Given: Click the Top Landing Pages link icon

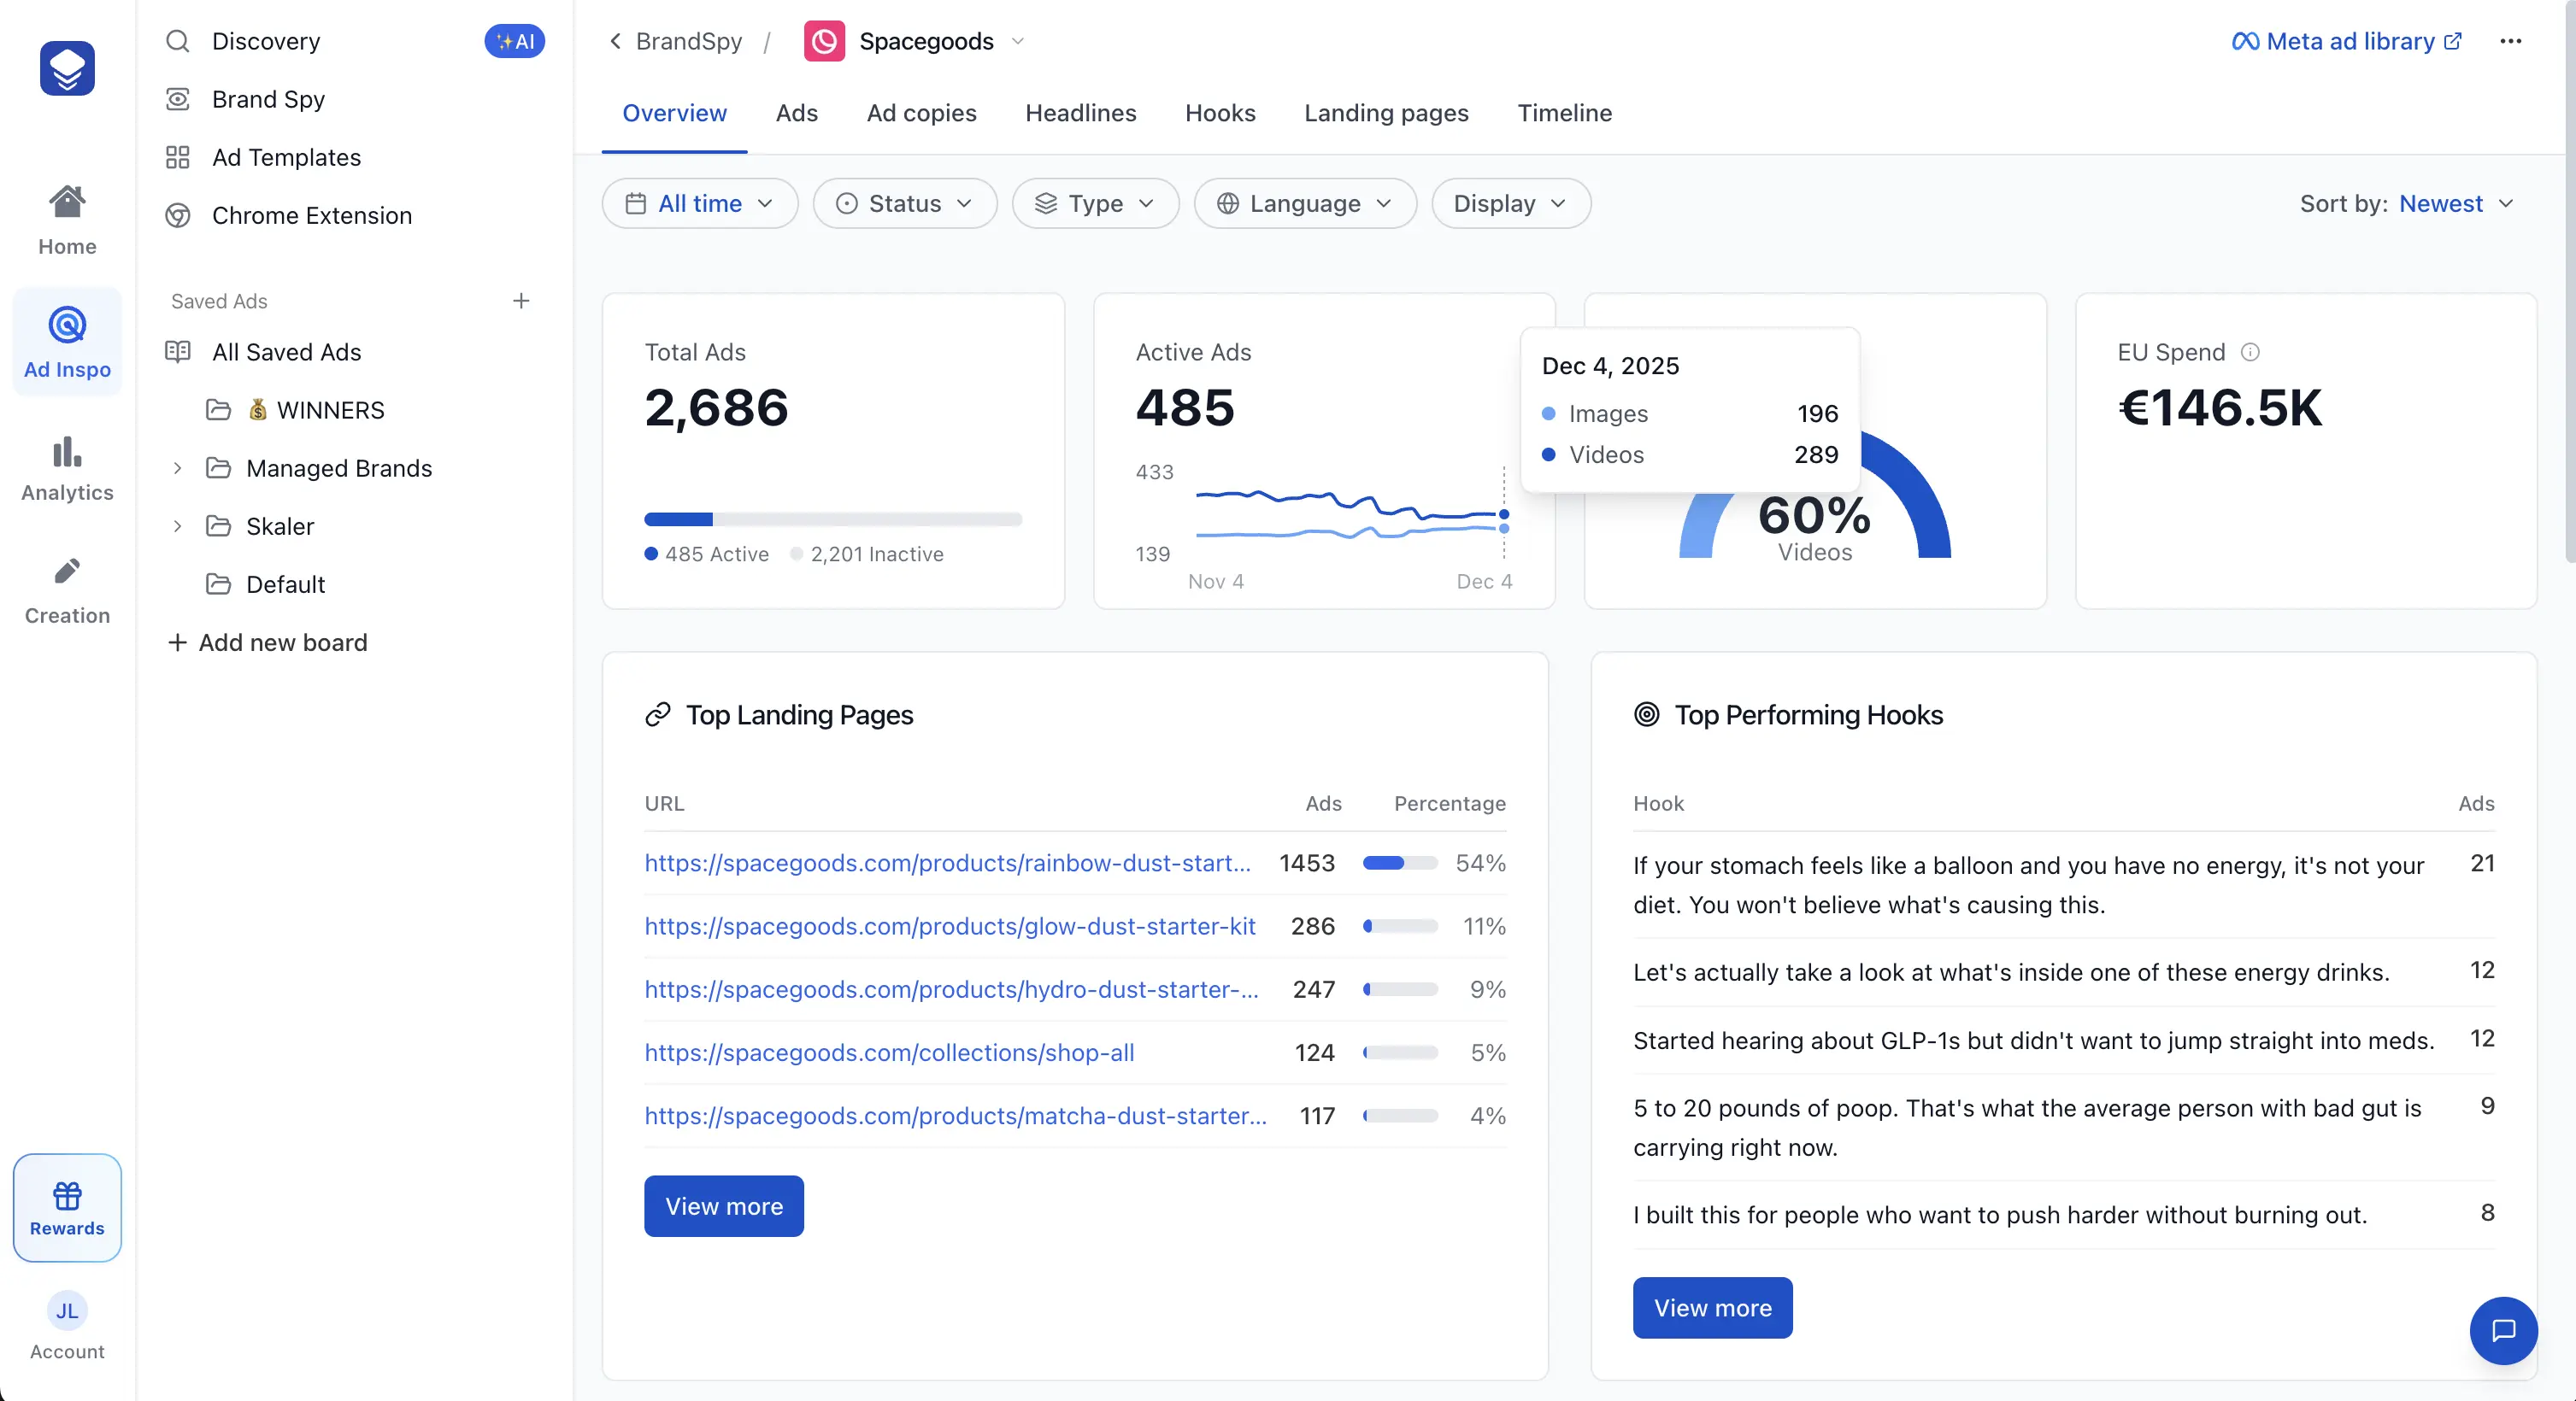Looking at the screenshot, I should [x=658, y=714].
